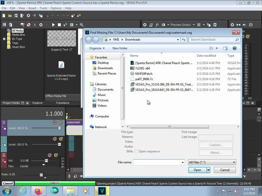Click the Cut scissors icon
This screenshot has height=196, width=262.
click(x=35, y=16)
